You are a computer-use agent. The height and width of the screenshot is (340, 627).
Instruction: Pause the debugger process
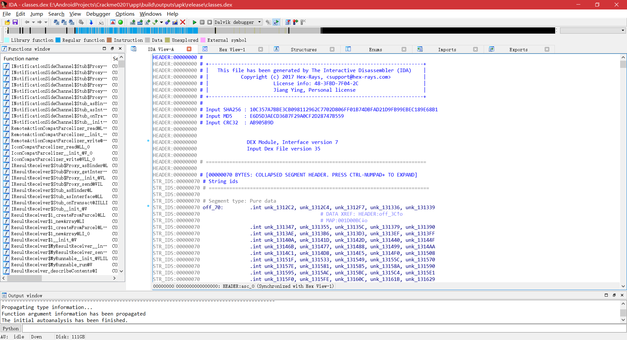pyautogui.click(x=202, y=22)
